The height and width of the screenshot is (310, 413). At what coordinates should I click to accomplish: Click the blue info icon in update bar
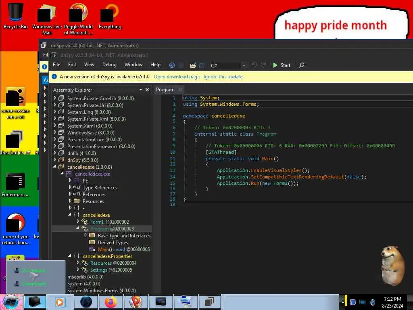click(x=54, y=76)
